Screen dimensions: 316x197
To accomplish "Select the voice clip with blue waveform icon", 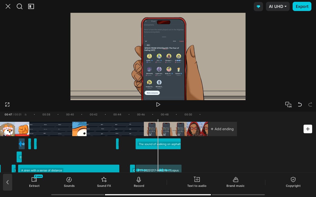I will point(22,144).
